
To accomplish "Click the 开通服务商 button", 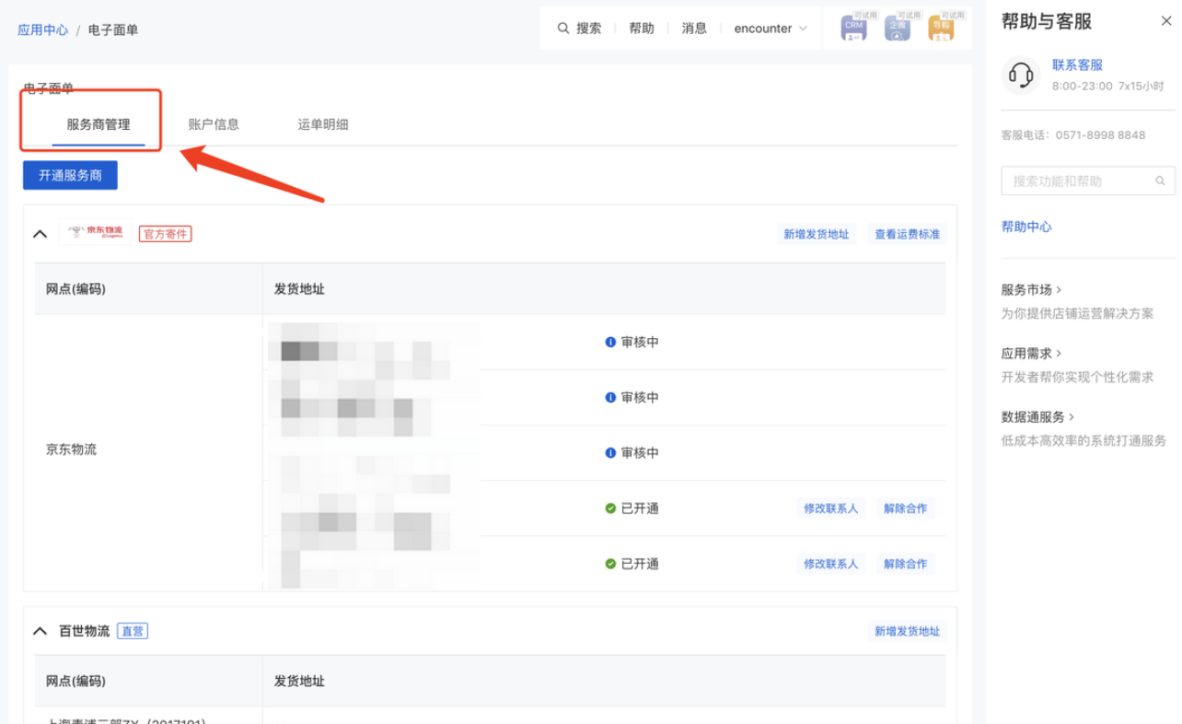I will (x=70, y=175).
